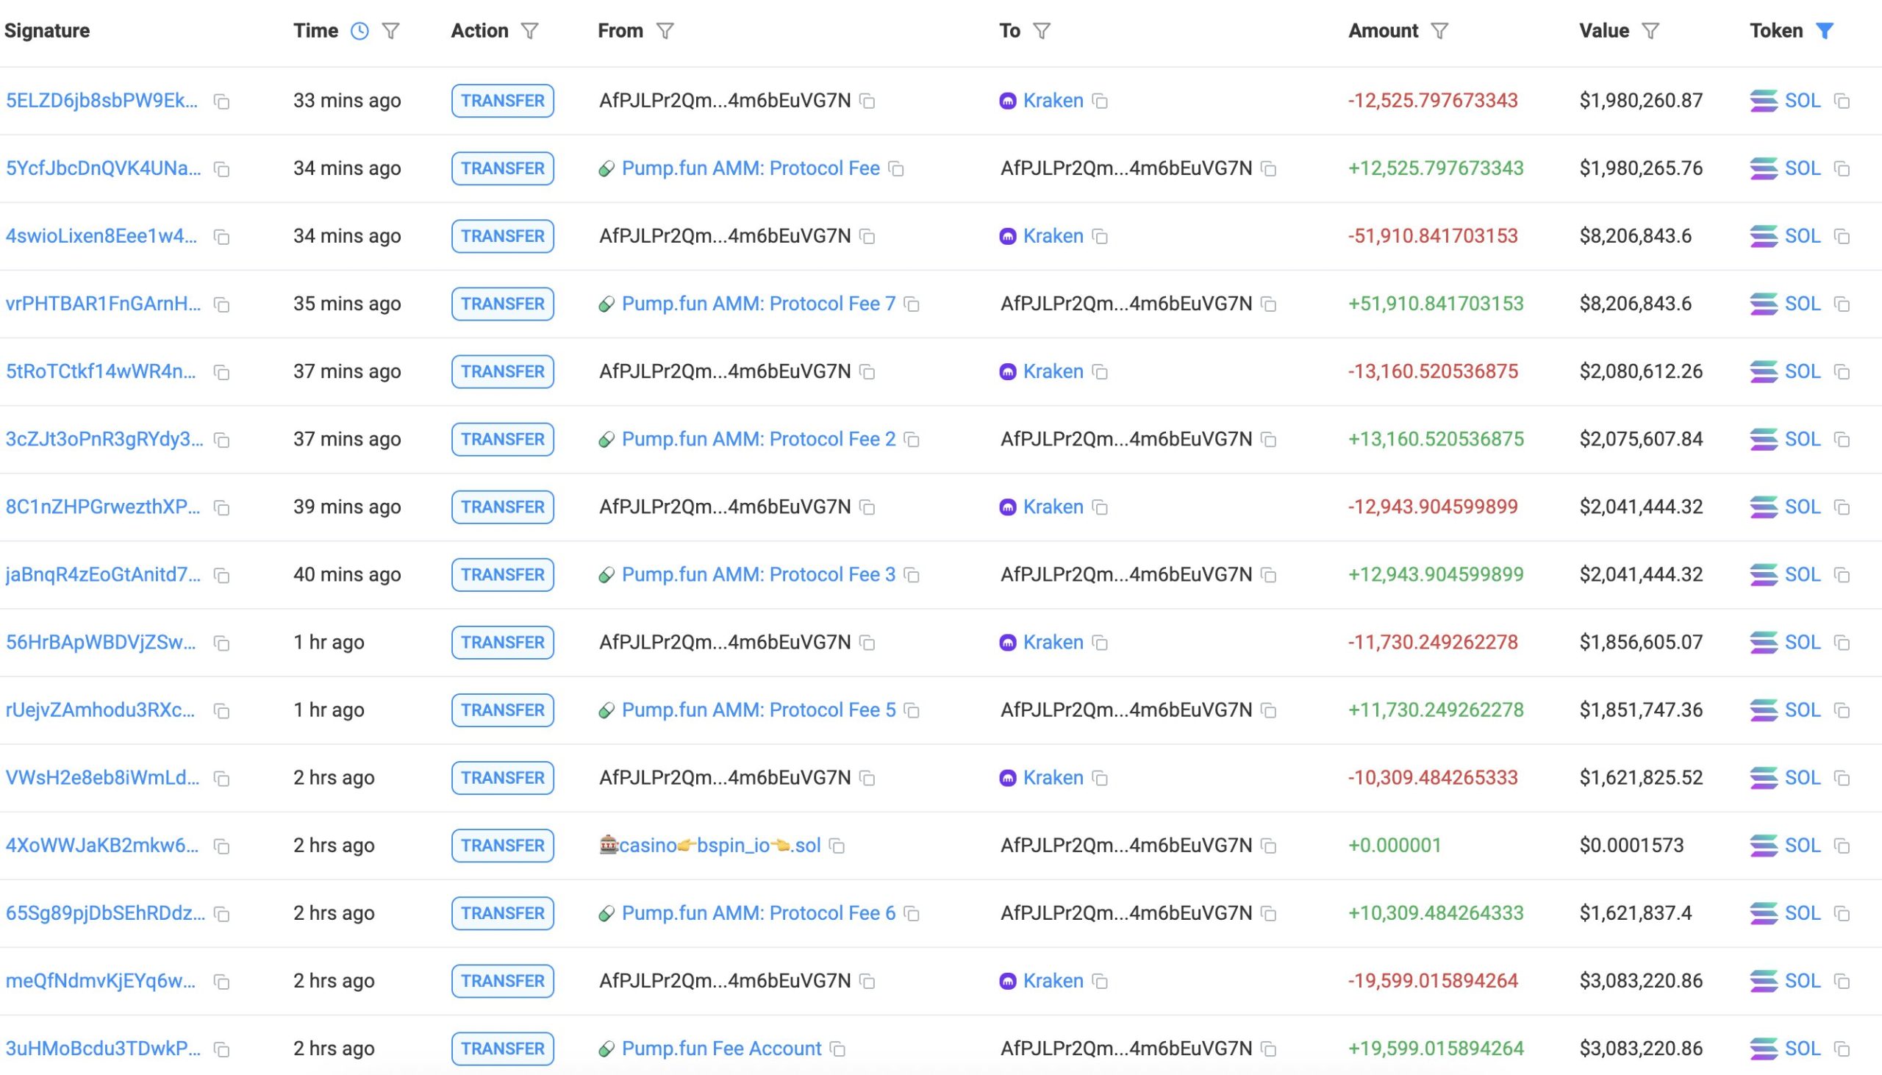The width and height of the screenshot is (1882, 1075).
Task: Sort by the Signature column header
Action: coord(47,31)
